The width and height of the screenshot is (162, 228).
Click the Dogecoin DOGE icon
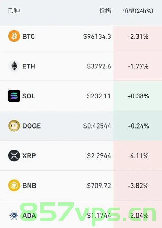pos(14,126)
